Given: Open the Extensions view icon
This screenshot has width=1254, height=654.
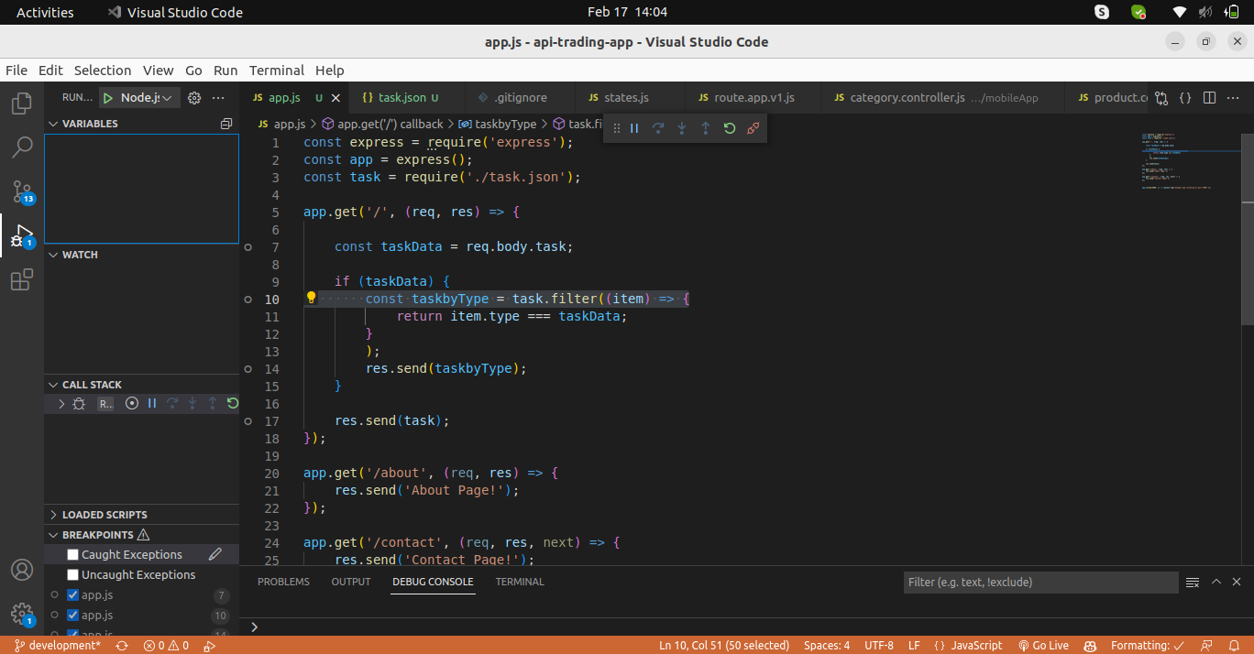Looking at the screenshot, I should (22, 279).
